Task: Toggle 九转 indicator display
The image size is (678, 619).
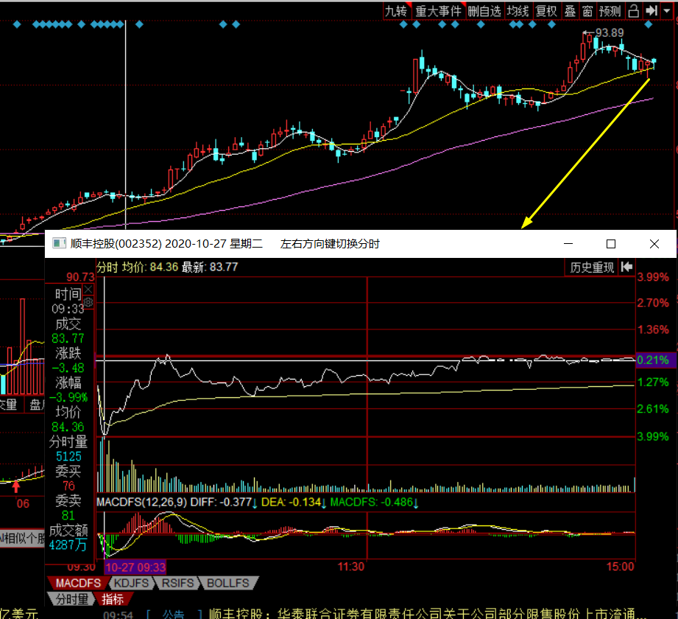Action: pos(395,10)
